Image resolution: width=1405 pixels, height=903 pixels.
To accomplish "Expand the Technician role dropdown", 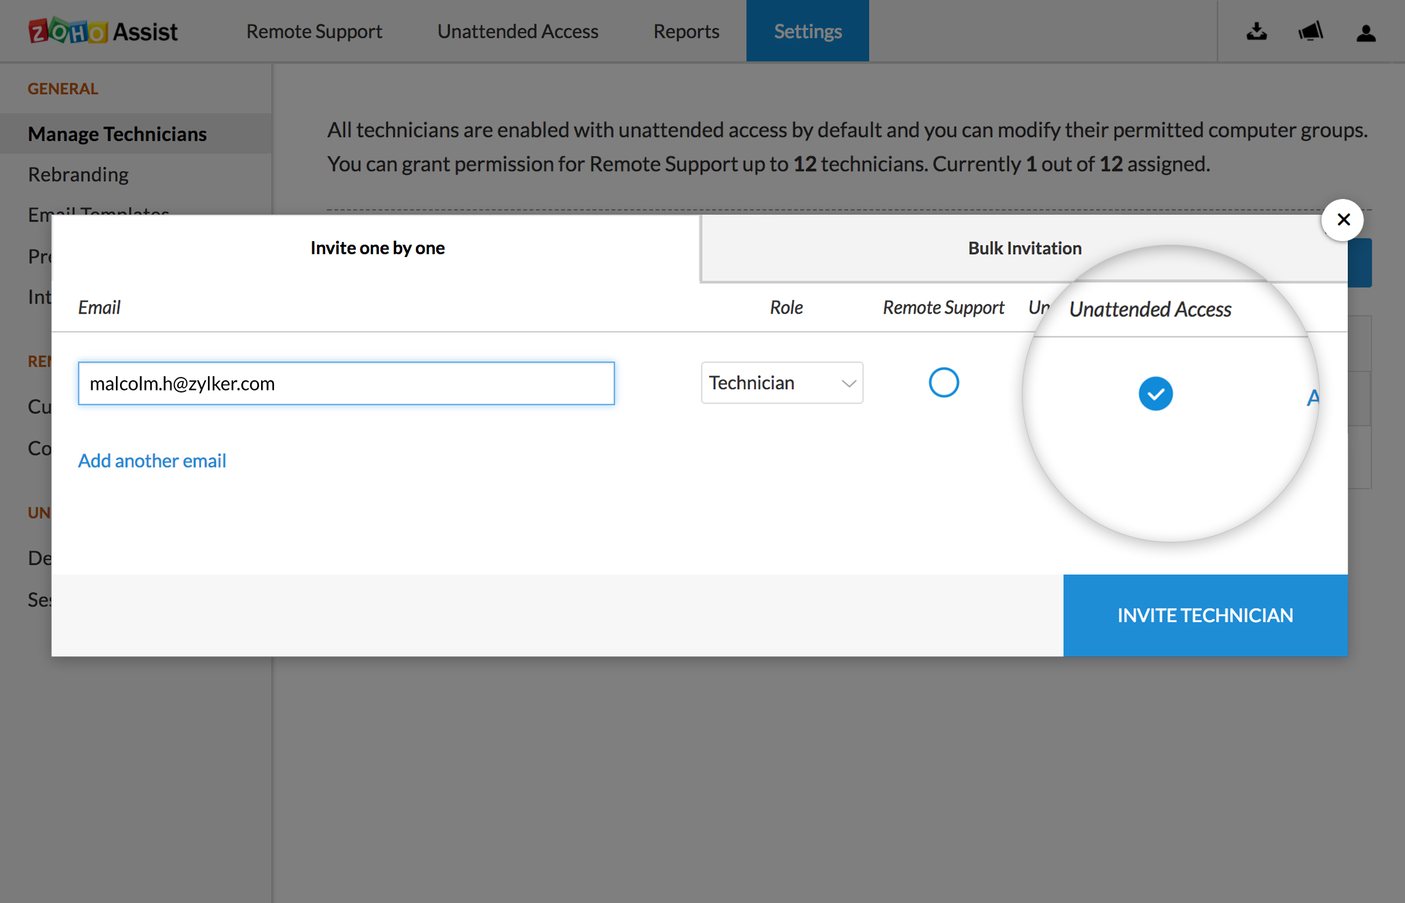I will pos(781,383).
